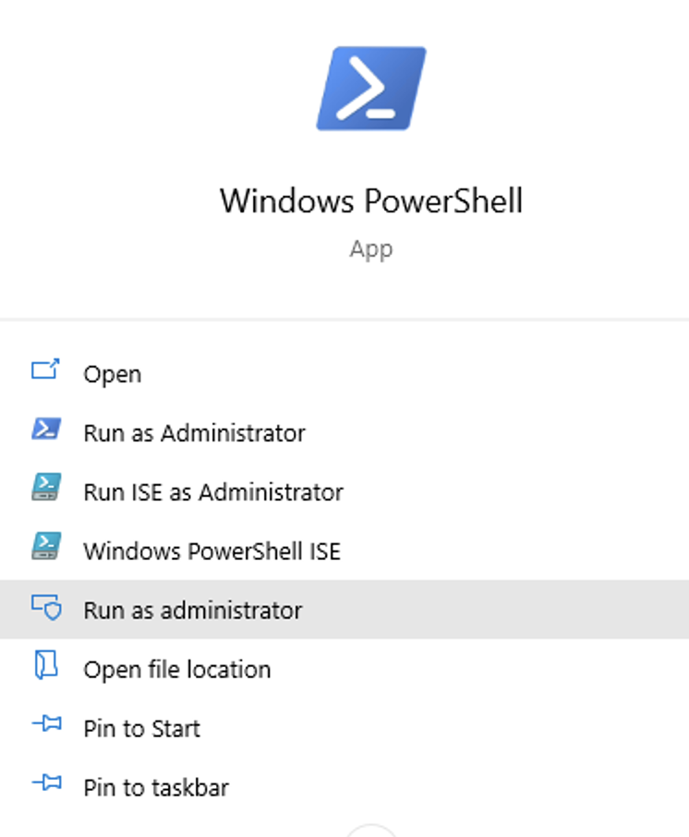Click the Windows PowerShell title text
Screen dimensions: 689x837
(371, 201)
